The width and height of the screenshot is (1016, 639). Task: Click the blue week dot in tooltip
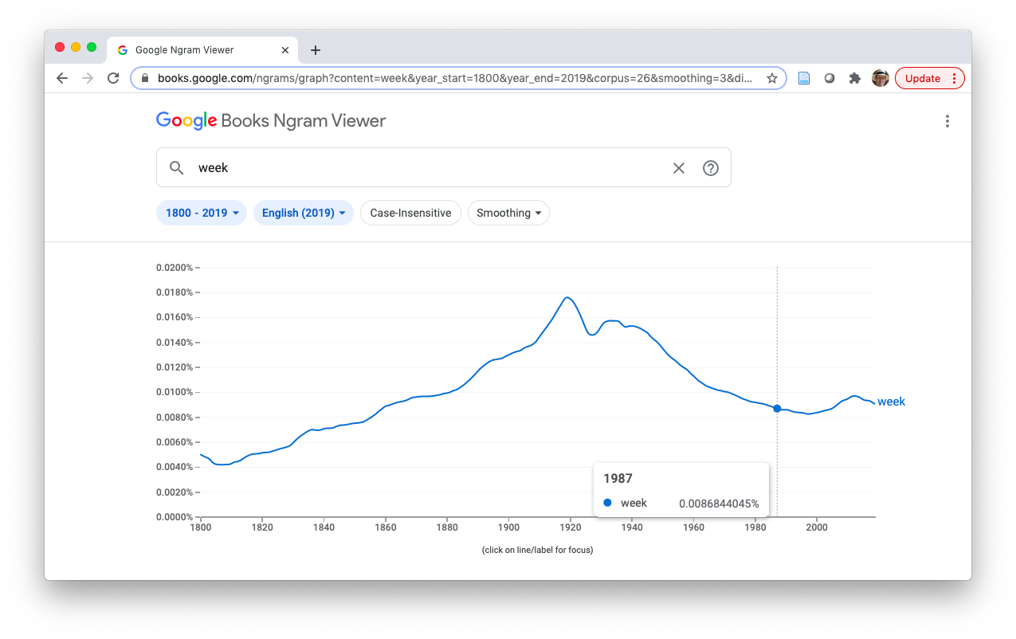(x=608, y=503)
